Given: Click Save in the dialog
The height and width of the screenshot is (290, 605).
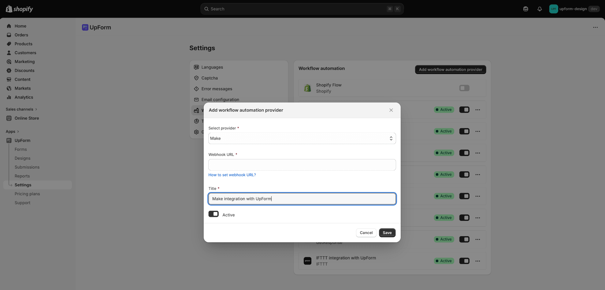Looking at the screenshot, I should click(x=387, y=233).
